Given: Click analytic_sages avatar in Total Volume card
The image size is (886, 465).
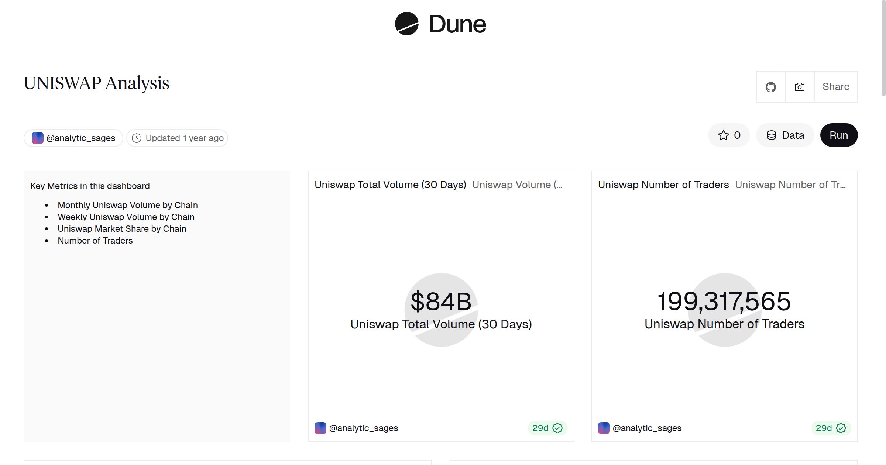Looking at the screenshot, I should pyautogui.click(x=320, y=428).
